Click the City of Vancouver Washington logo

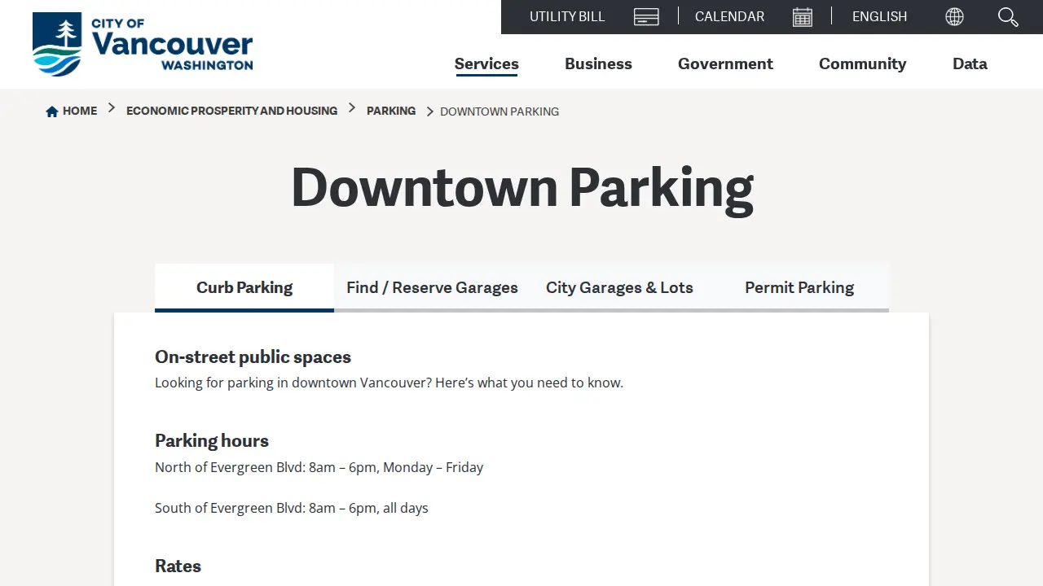(143, 44)
